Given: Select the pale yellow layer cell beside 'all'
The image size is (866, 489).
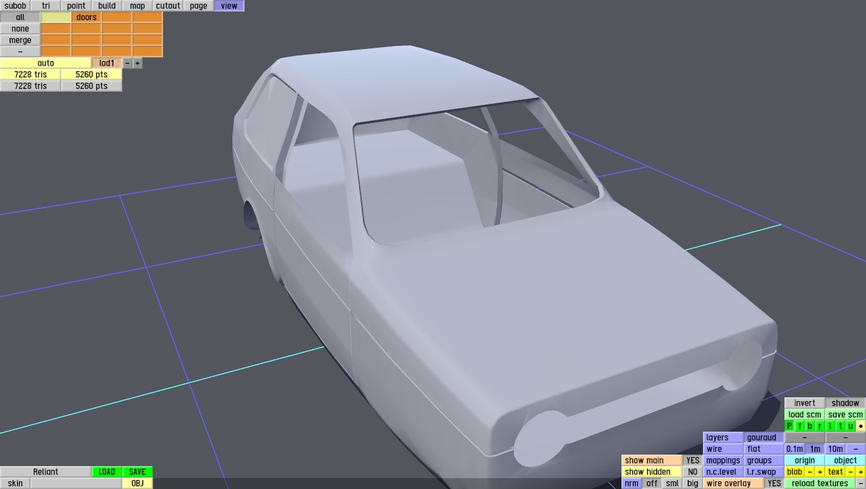Looking at the screenshot, I should pos(56,17).
